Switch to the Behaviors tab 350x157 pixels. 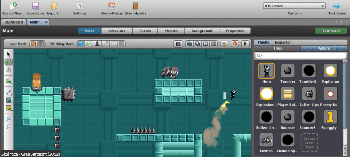[x=117, y=31]
